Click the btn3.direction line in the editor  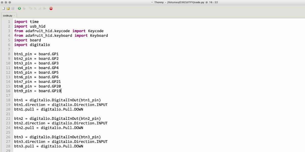pos(61,142)
